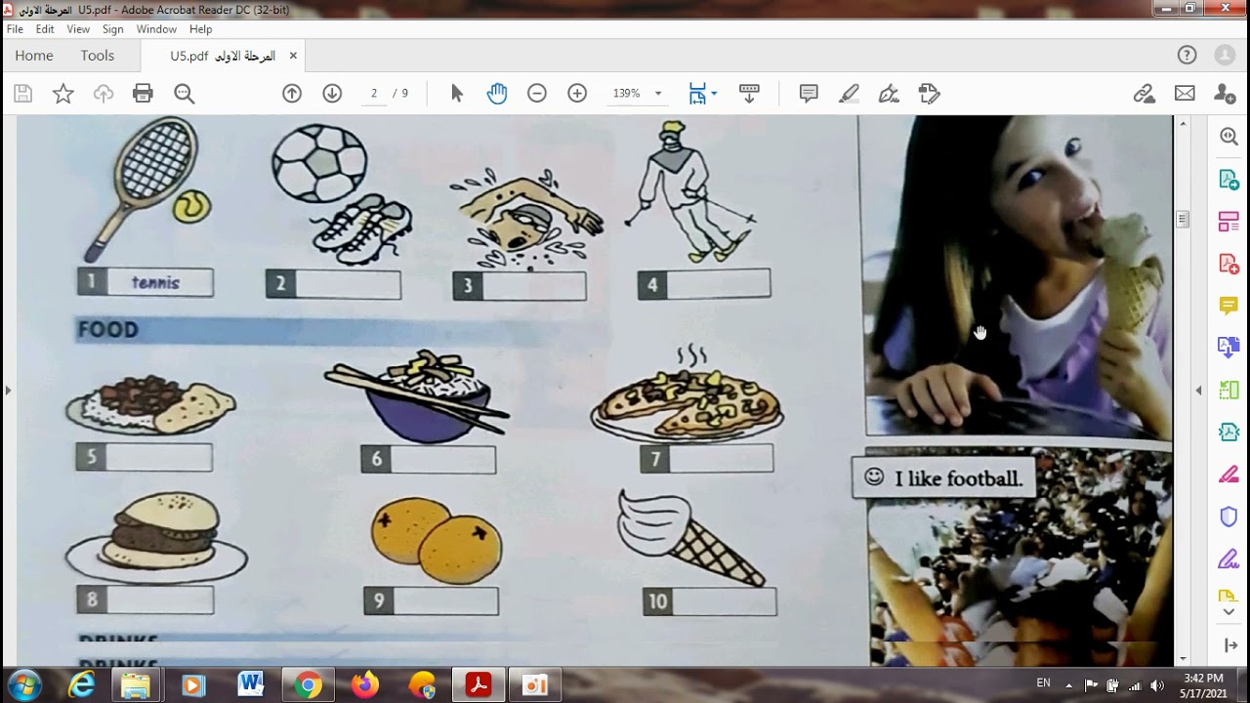Click the more tools stamp icon
Image resolution: width=1250 pixels, height=703 pixels.
point(929,94)
